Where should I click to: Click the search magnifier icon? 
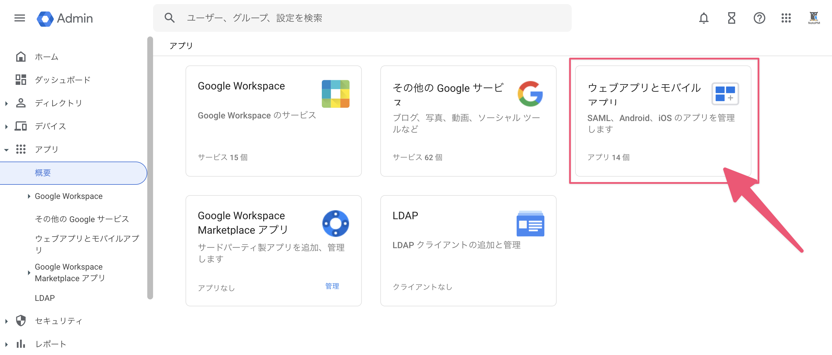[170, 18]
